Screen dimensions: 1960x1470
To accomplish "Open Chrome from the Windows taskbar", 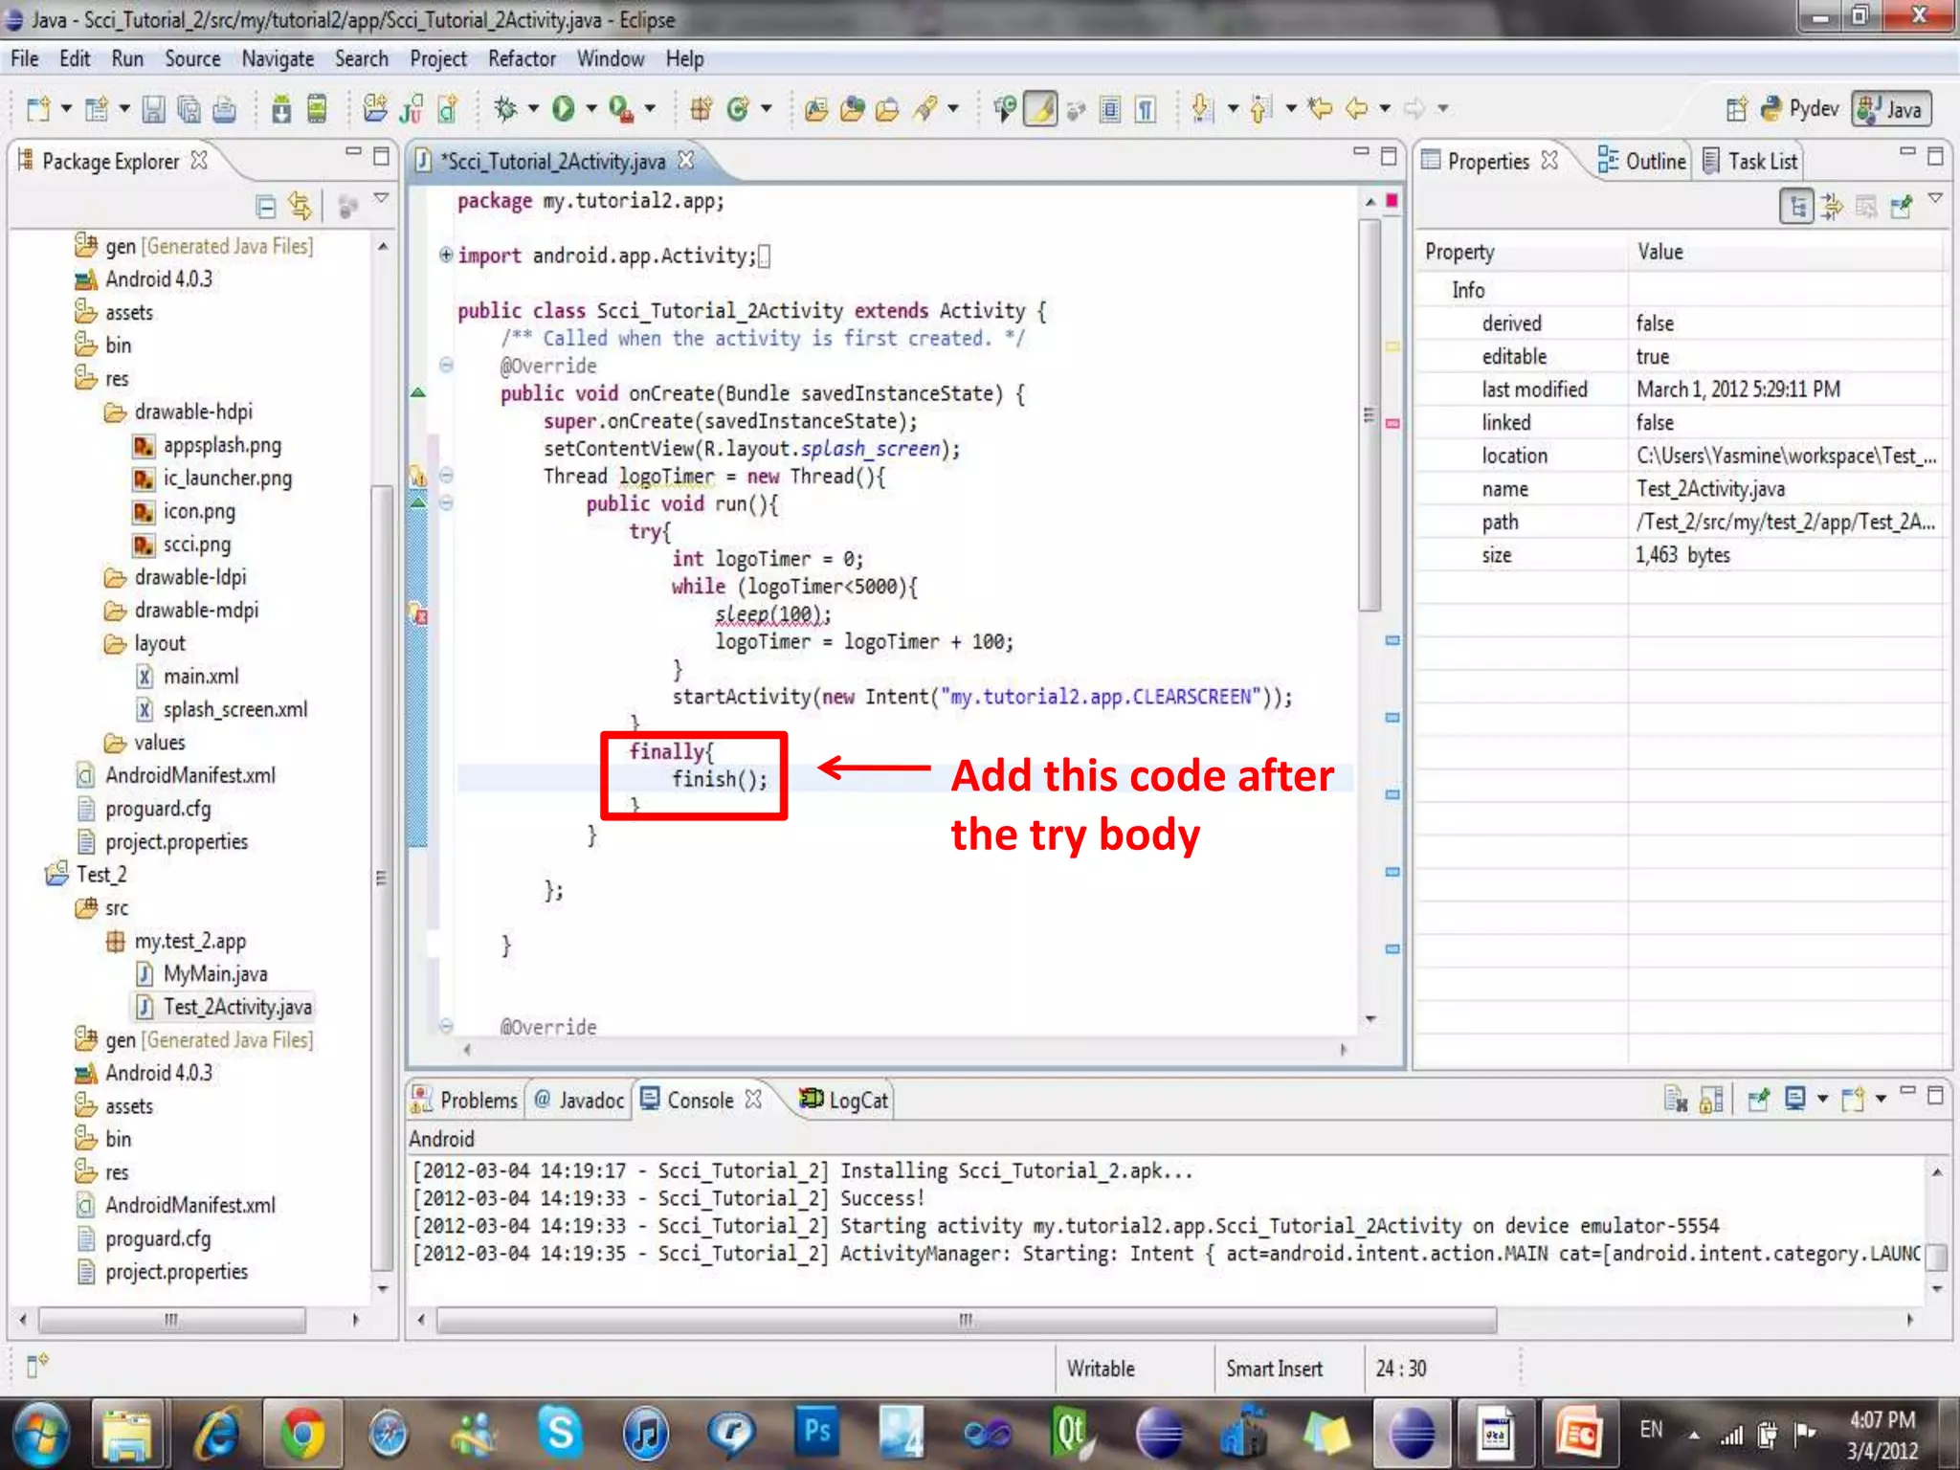I will (x=301, y=1434).
